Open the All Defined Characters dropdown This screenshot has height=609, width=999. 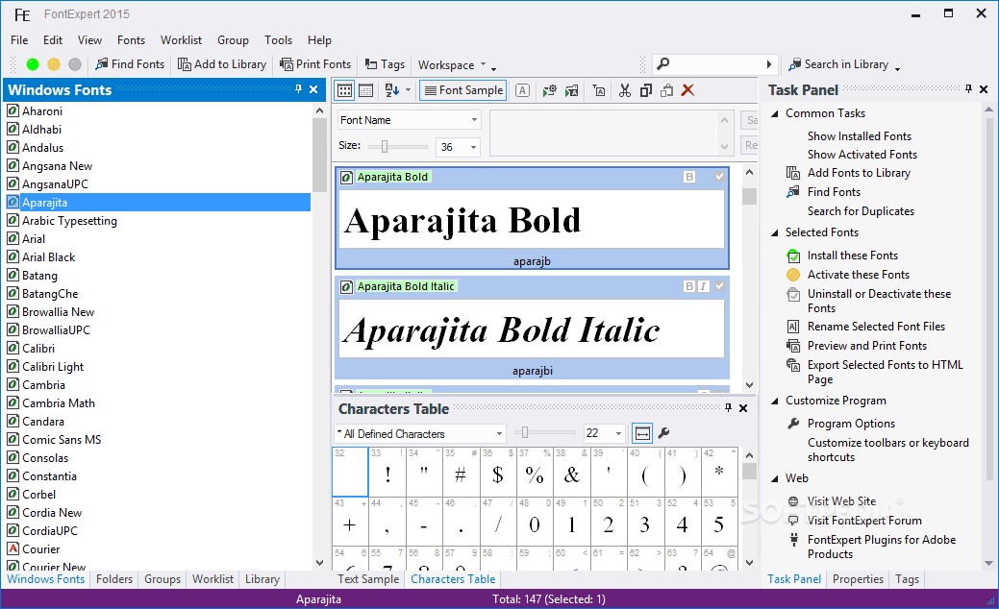420,433
